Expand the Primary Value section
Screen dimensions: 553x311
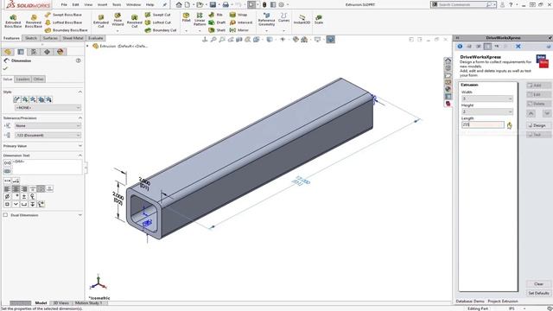click(80, 146)
